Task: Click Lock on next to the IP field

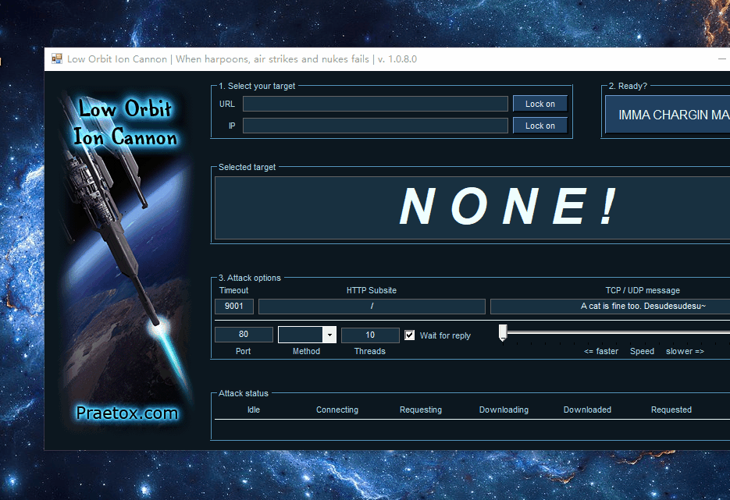Action: pyautogui.click(x=540, y=126)
